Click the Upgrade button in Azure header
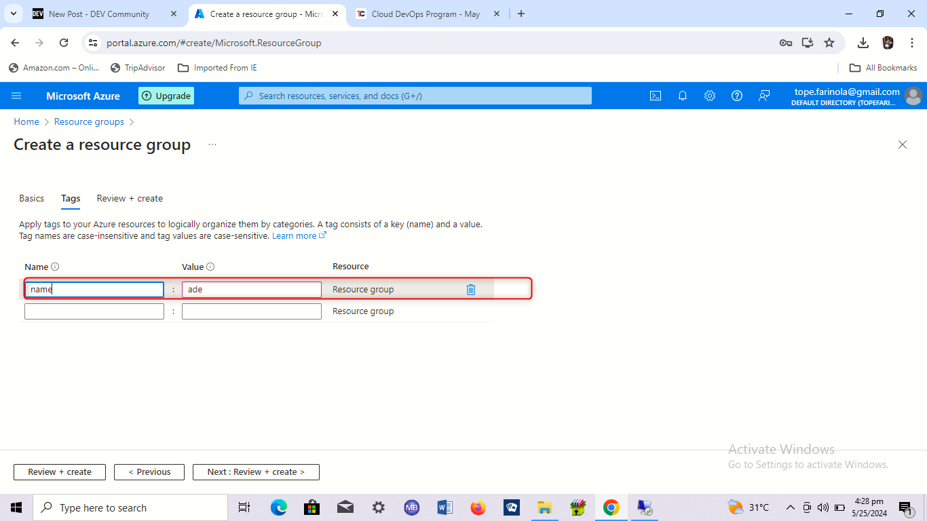 click(166, 96)
